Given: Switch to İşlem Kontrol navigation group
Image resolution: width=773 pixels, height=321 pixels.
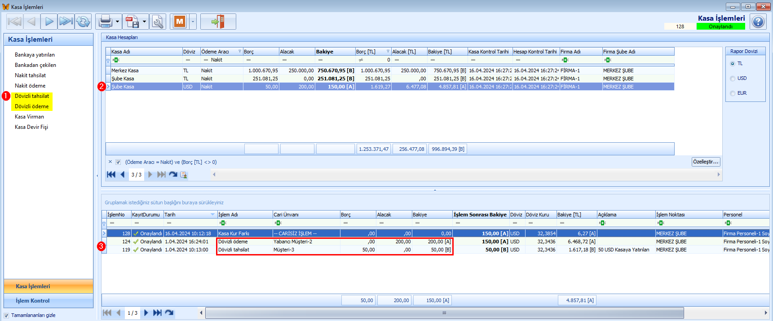Looking at the screenshot, I should 49,301.
